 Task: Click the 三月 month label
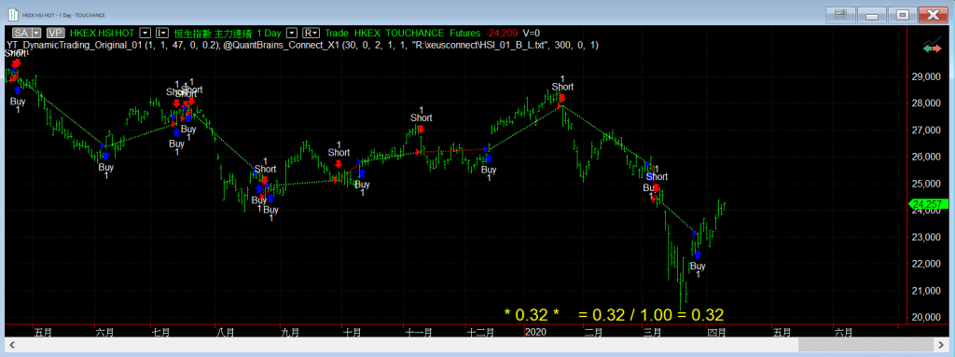pyautogui.click(x=653, y=333)
